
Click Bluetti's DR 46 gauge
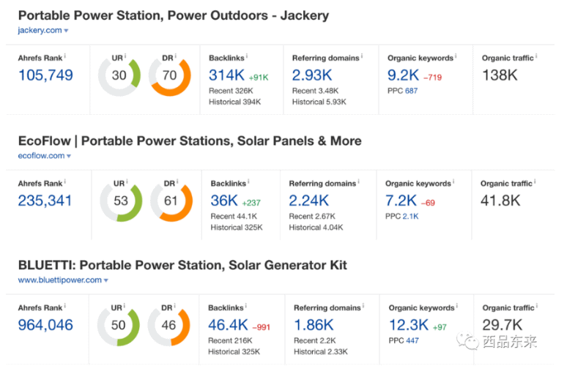168,325
